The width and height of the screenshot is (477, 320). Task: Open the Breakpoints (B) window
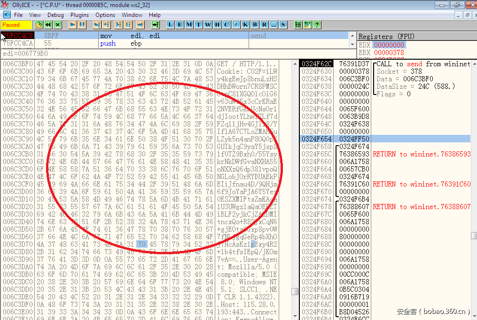[x=255, y=25]
